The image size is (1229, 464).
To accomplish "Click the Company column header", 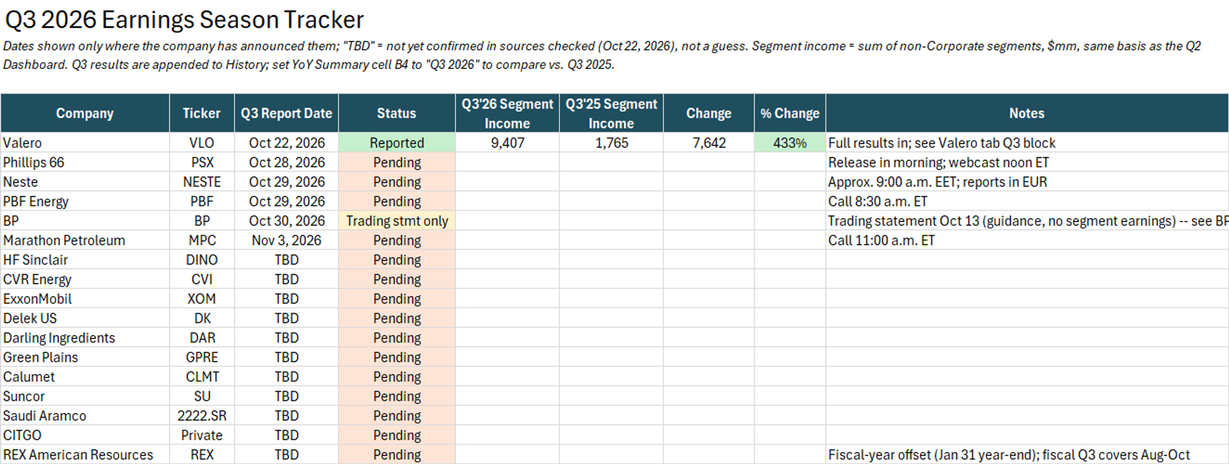I will 85,113.
